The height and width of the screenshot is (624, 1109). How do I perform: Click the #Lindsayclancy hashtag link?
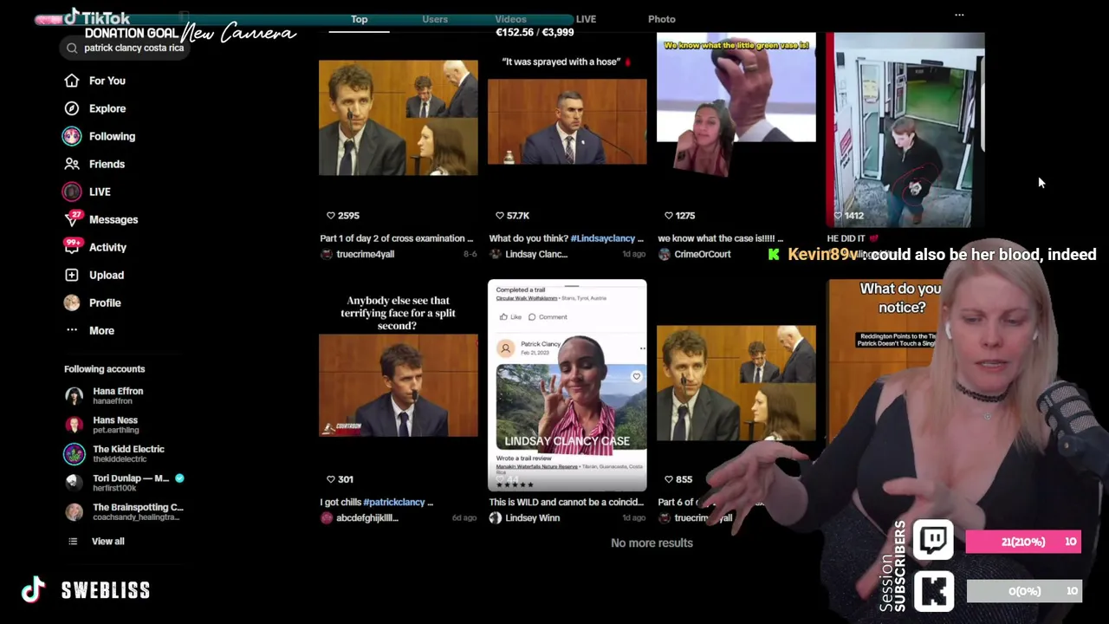(604, 238)
